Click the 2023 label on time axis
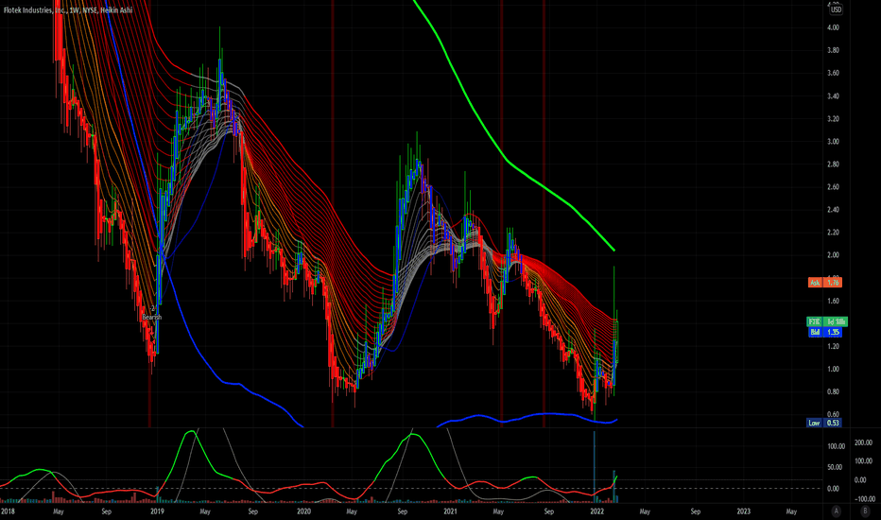This screenshot has height=520, width=881. [x=743, y=511]
